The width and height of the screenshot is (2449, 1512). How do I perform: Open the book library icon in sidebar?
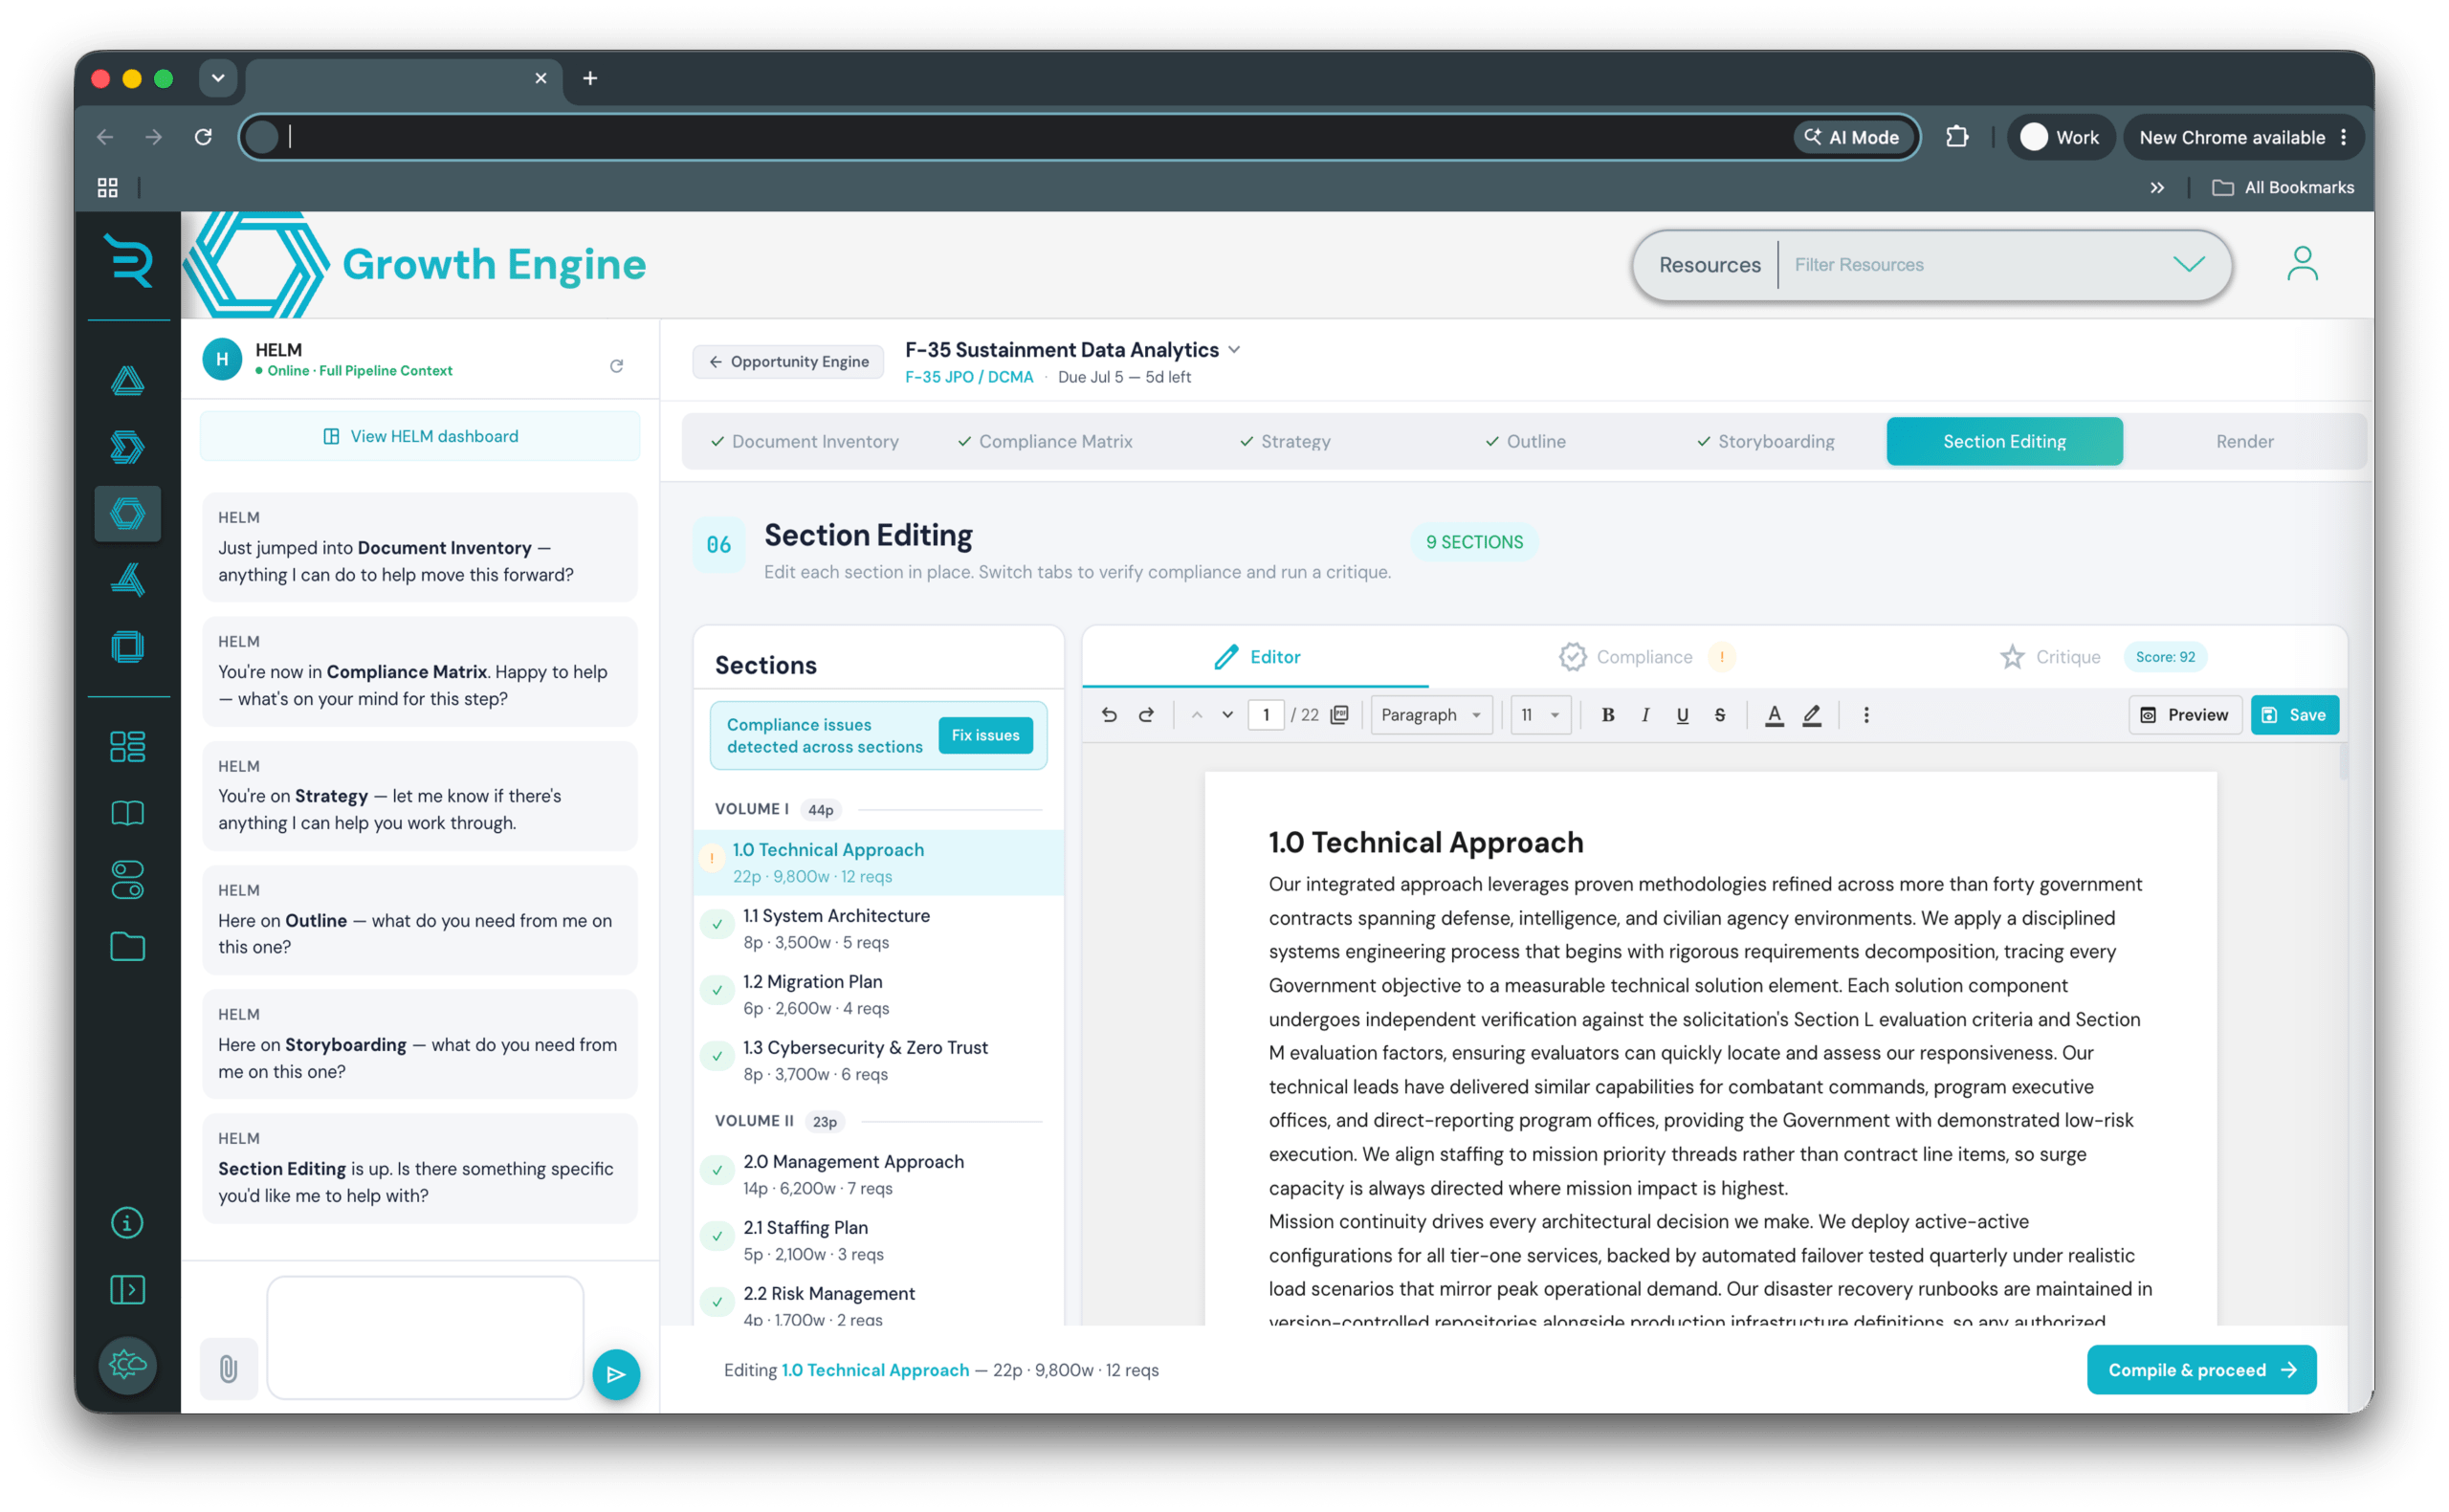127,813
